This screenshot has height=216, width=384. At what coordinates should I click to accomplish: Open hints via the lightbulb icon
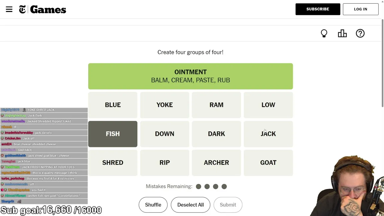tap(324, 33)
